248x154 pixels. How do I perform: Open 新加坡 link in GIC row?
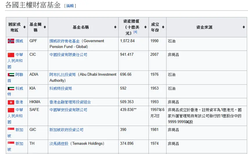15,133
